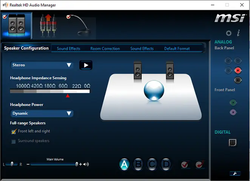Click the active red back panel jack
The width and height of the screenshot is (250, 181).
(x=238, y=71)
